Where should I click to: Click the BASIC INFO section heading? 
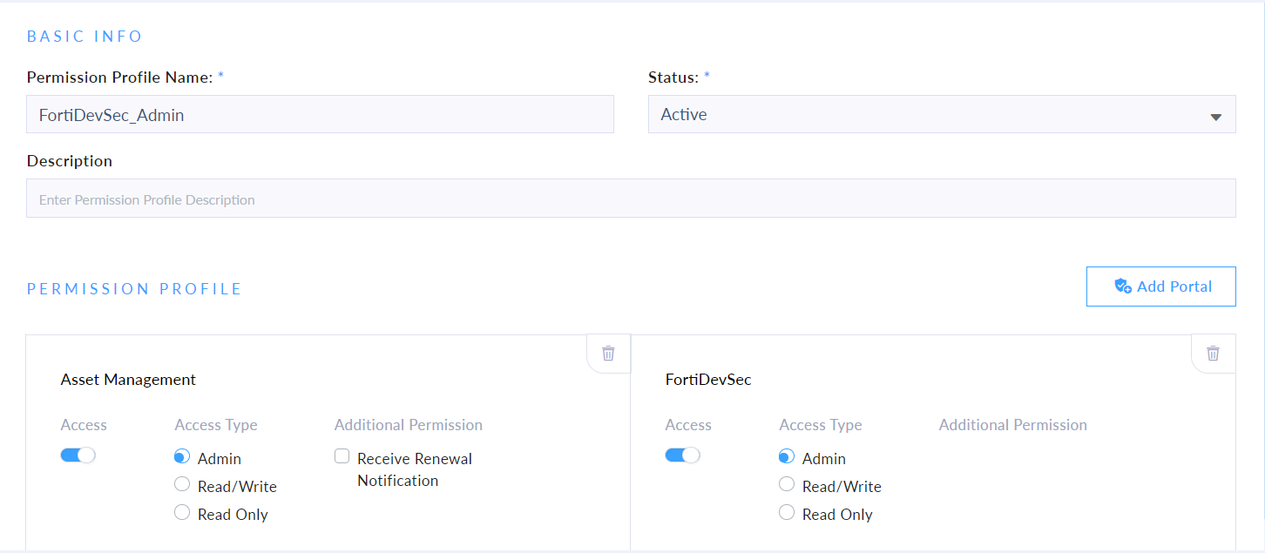(84, 36)
